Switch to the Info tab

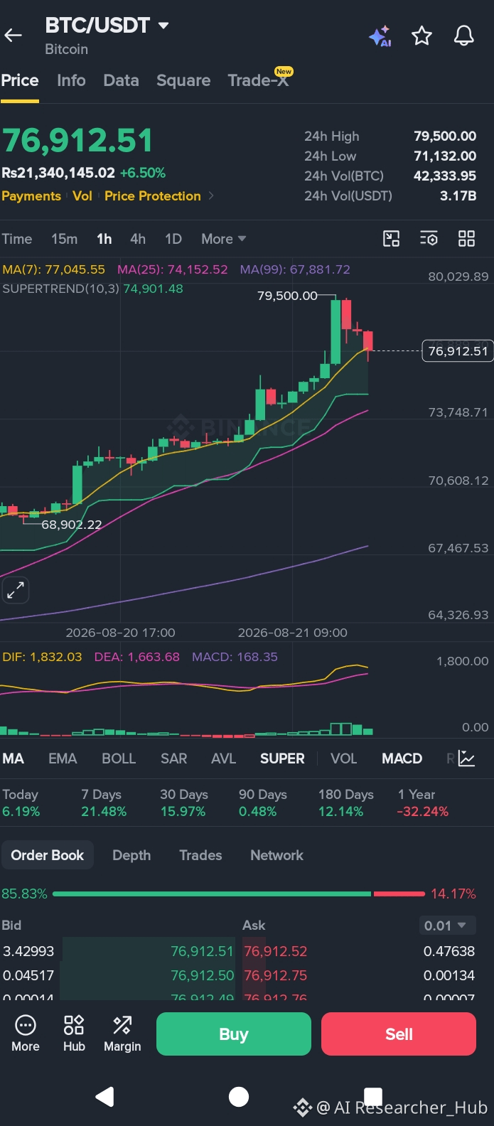click(x=71, y=80)
